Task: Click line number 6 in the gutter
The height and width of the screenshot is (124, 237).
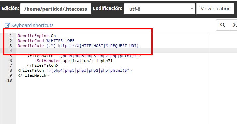Action: (11, 61)
